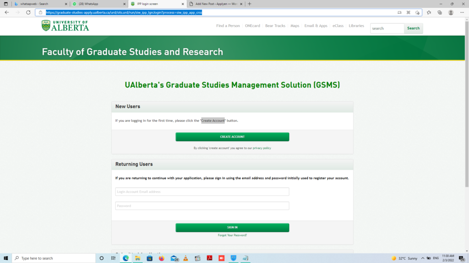Open Adobe Acrobat from the taskbar
This screenshot has height=263, width=469.
click(209, 258)
